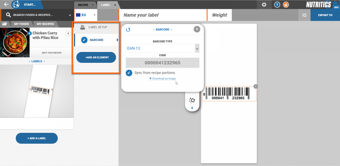Viewport: 340px width, 166px height.
Task: Click the back arrow icon
Action: pyautogui.click(x=6, y=5)
